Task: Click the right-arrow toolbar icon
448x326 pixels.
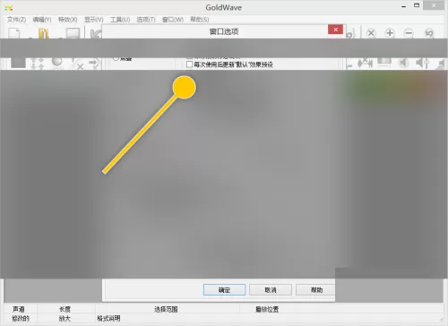Action: pyautogui.click(x=94, y=63)
